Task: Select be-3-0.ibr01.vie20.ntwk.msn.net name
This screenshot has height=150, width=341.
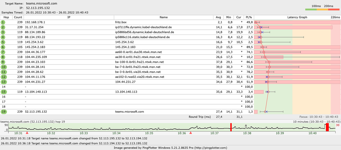Action: point(138,72)
